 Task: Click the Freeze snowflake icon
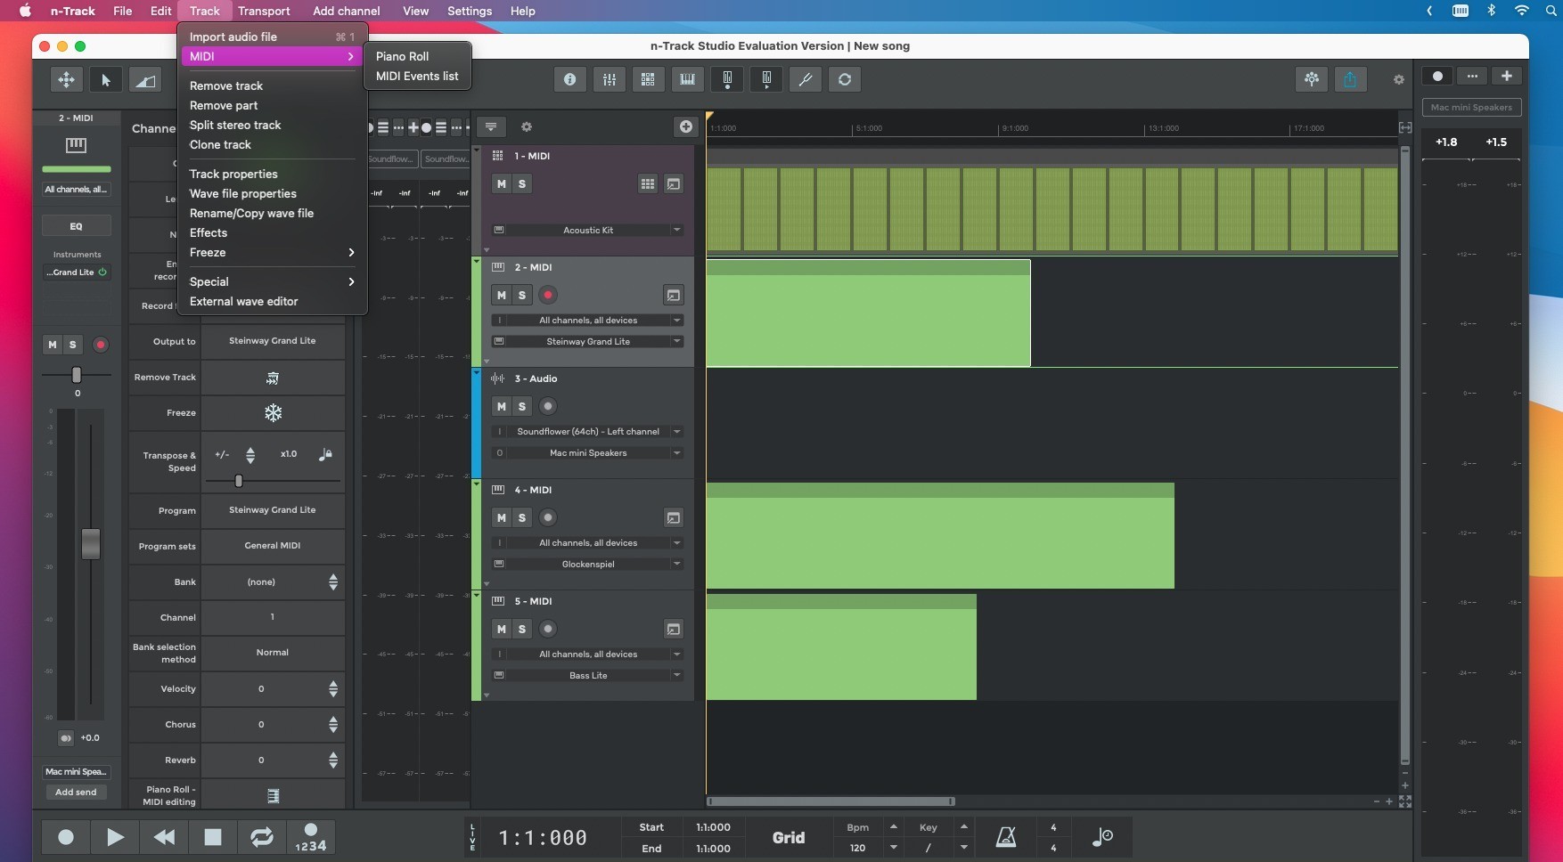273,413
